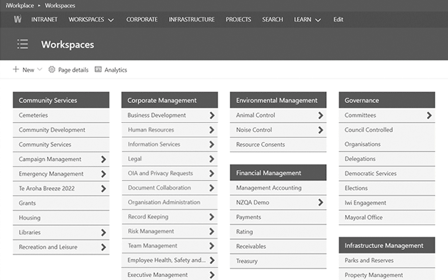448x280 pixels.
Task: Open Page details gear icon
Action: coord(52,69)
